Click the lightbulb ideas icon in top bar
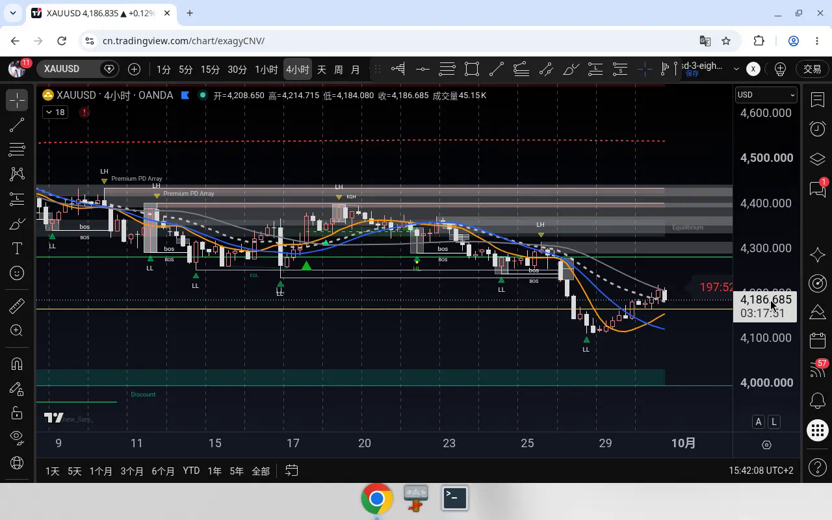 [781, 69]
